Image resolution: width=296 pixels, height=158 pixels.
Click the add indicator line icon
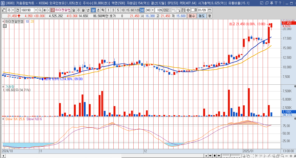[179, 10]
